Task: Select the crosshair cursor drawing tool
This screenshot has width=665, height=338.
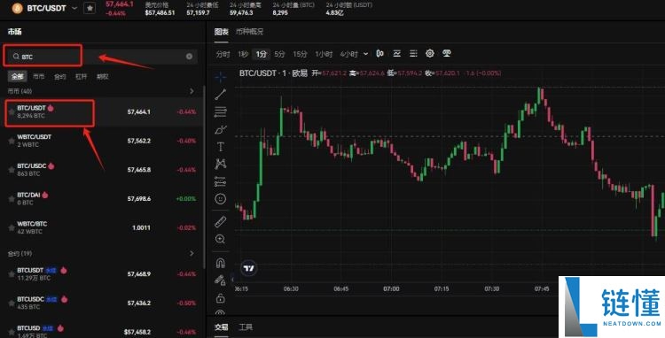Action: pyautogui.click(x=220, y=77)
